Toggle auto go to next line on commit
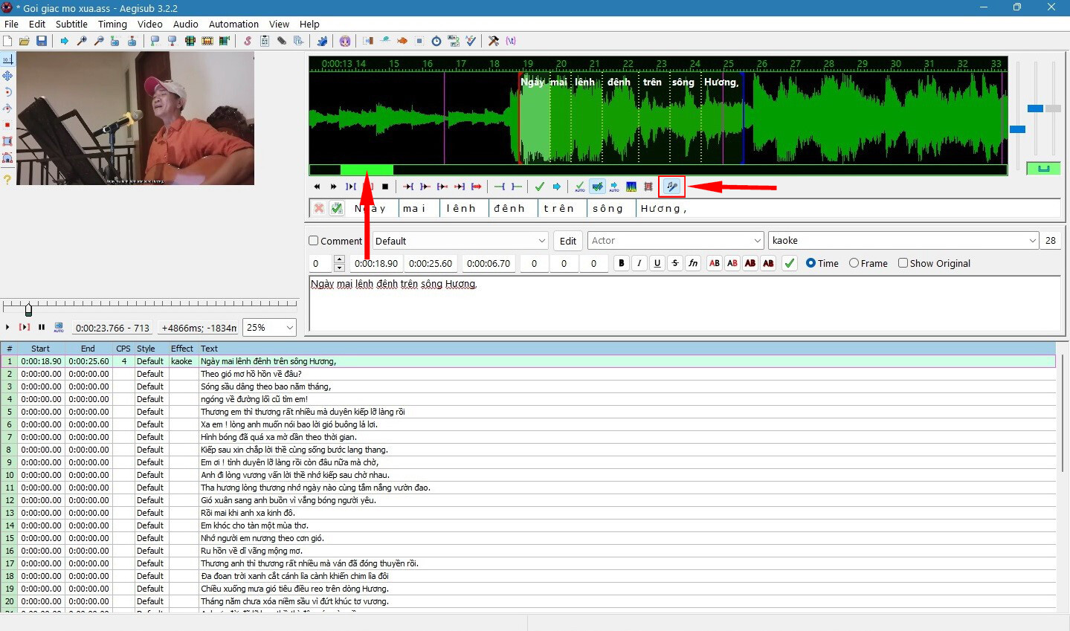1070x631 pixels. [x=597, y=187]
